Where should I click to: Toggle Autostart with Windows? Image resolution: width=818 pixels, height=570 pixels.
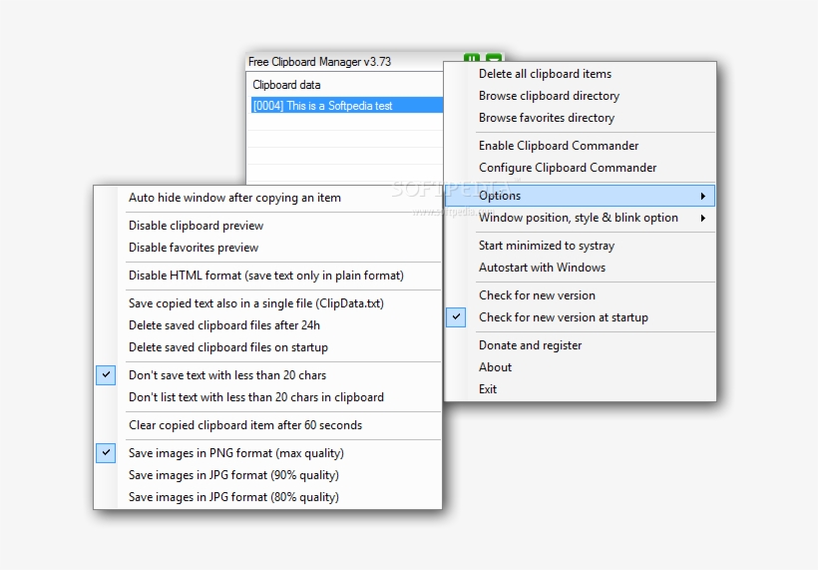click(x=580, y=268)
